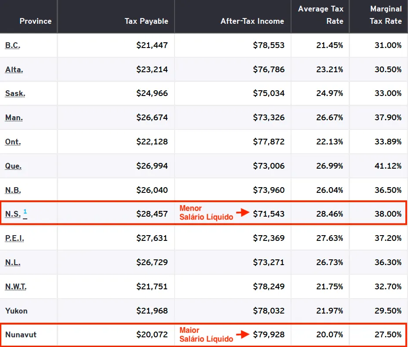Click the N.S. province abbreviation

point(13,214)
